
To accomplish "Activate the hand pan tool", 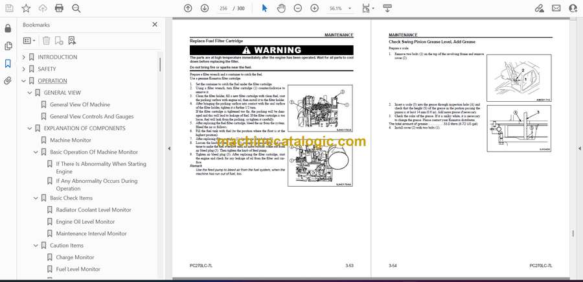I will pos(281,8).
